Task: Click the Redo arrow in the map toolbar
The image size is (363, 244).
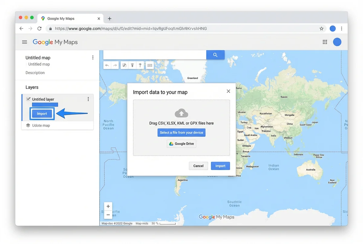Action: click(x=115, y=65)
